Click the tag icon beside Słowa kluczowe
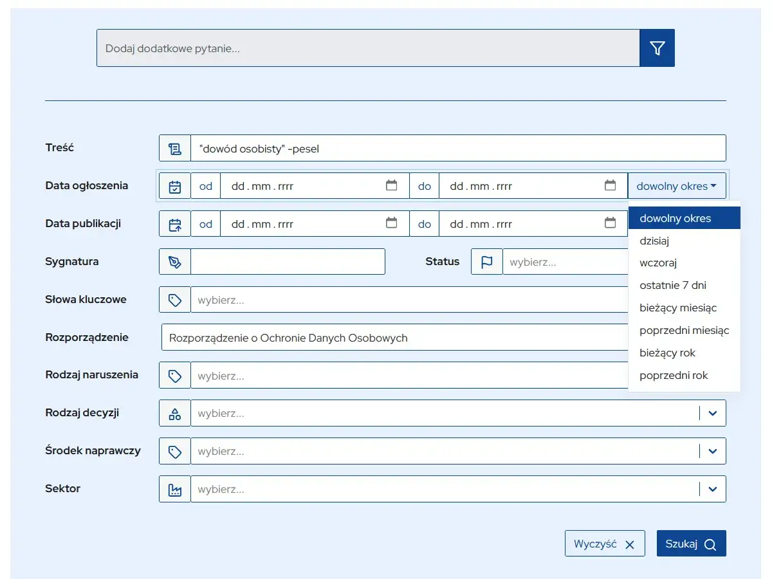 click(x=175, y=300)
